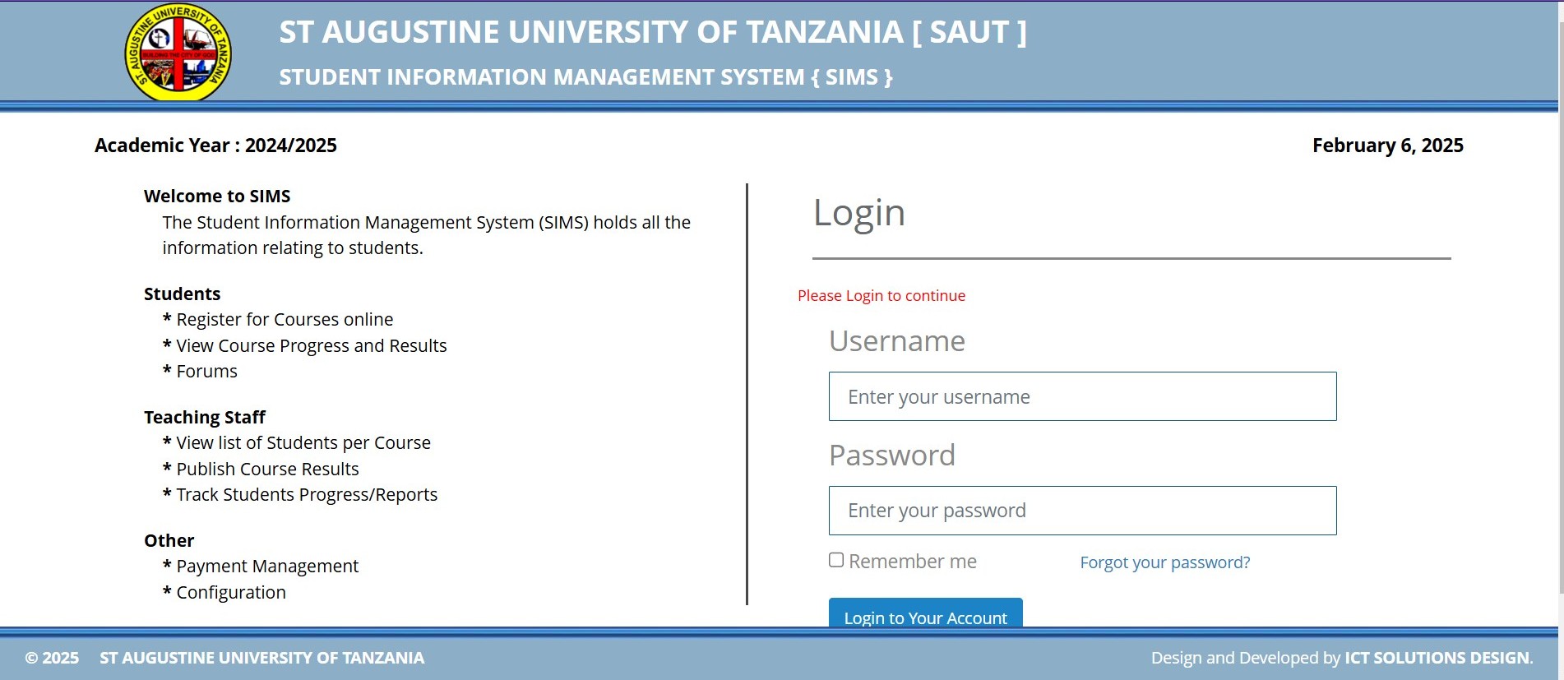The image size is (1564, 680).
Task: Click the Academic Year : 2024/2025 text
Action: 215,146
